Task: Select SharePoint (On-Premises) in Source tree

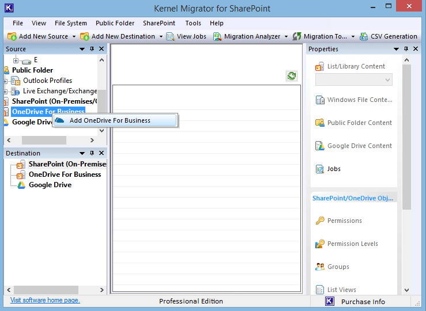Action: click(54, 101)
